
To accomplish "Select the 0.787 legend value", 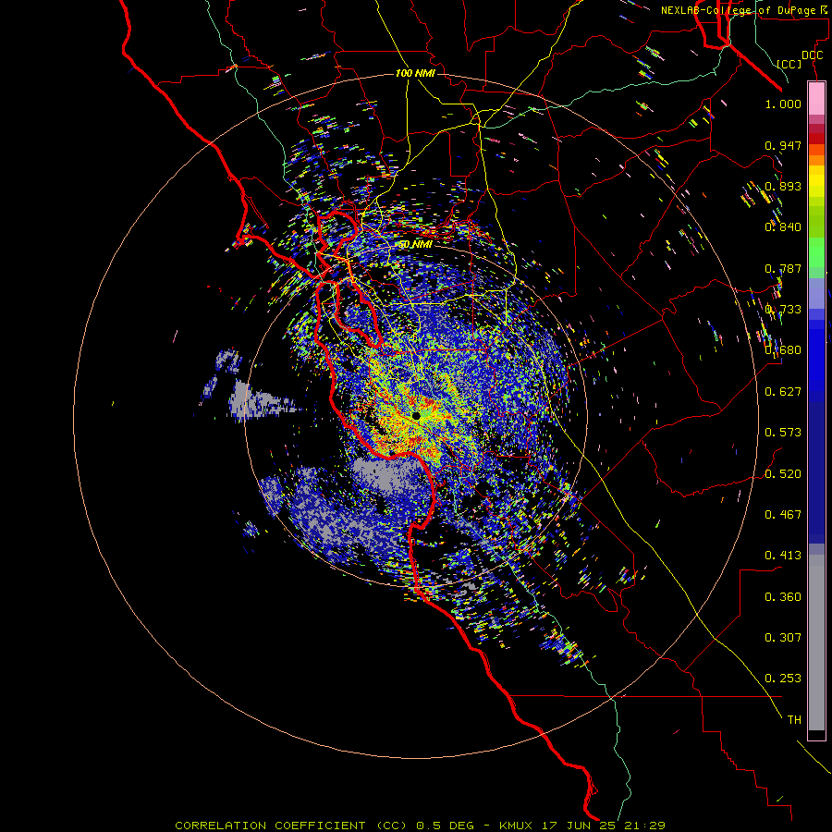I will click(783, 268).
